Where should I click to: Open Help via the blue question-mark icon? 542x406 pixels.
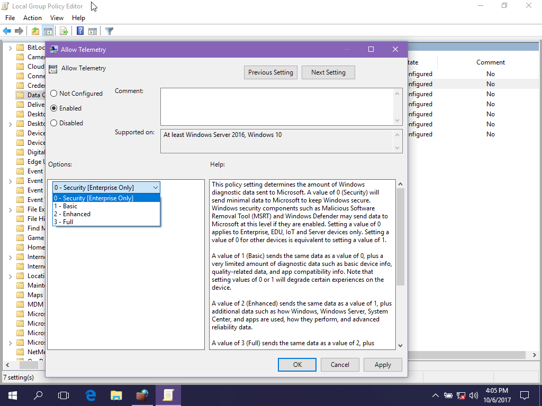click(x=80, y=31)
